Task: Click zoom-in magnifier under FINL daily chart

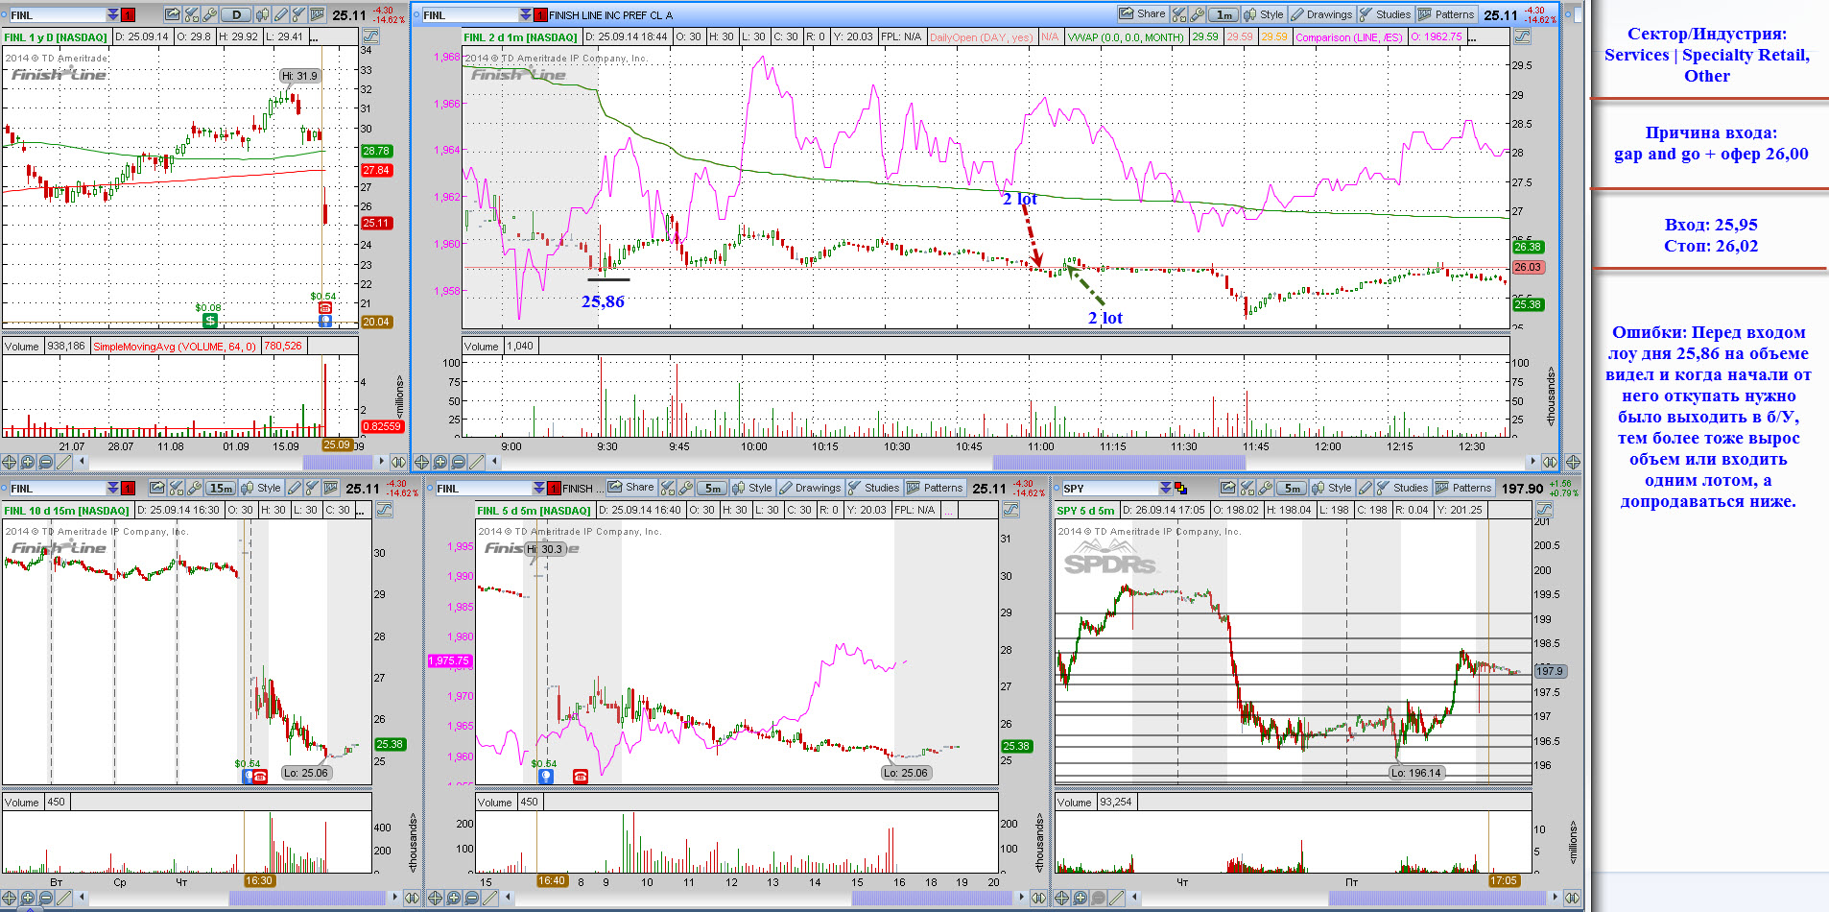Action: 28,462
